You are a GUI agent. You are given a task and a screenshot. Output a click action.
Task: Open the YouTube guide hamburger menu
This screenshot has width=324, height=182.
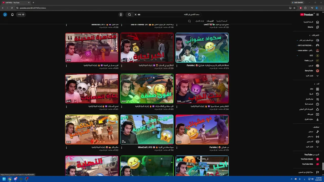317,15
